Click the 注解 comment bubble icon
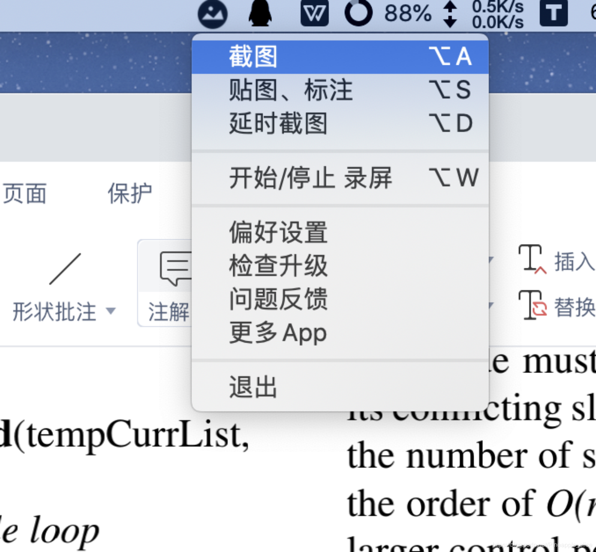This screenshot has width=596, height=552. [176, 268]
